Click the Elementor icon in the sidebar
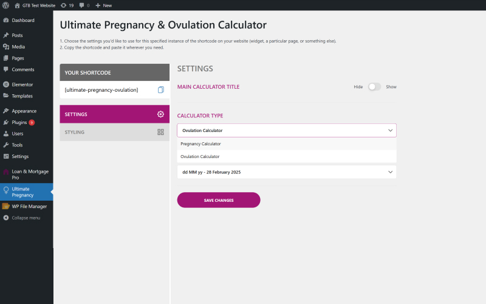Screen dimensions: 486x304 click(6, 85)
